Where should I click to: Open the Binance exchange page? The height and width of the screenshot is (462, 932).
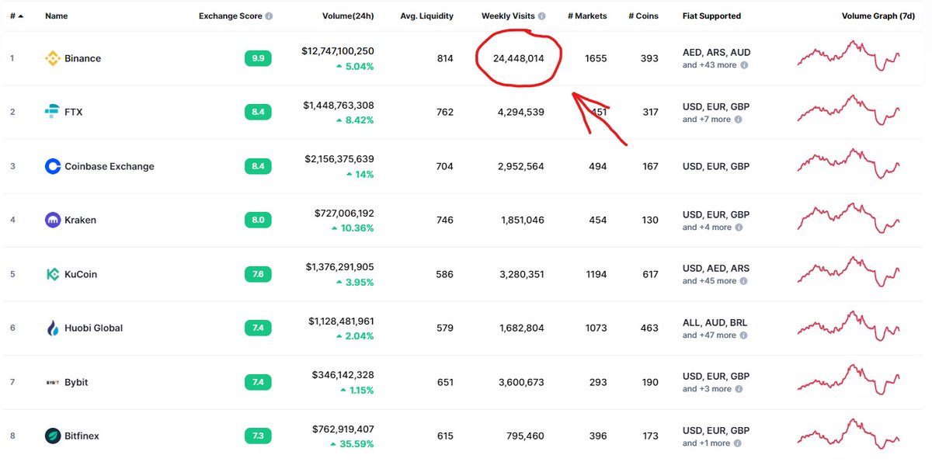pyautogui.click(x=83, y=58)
